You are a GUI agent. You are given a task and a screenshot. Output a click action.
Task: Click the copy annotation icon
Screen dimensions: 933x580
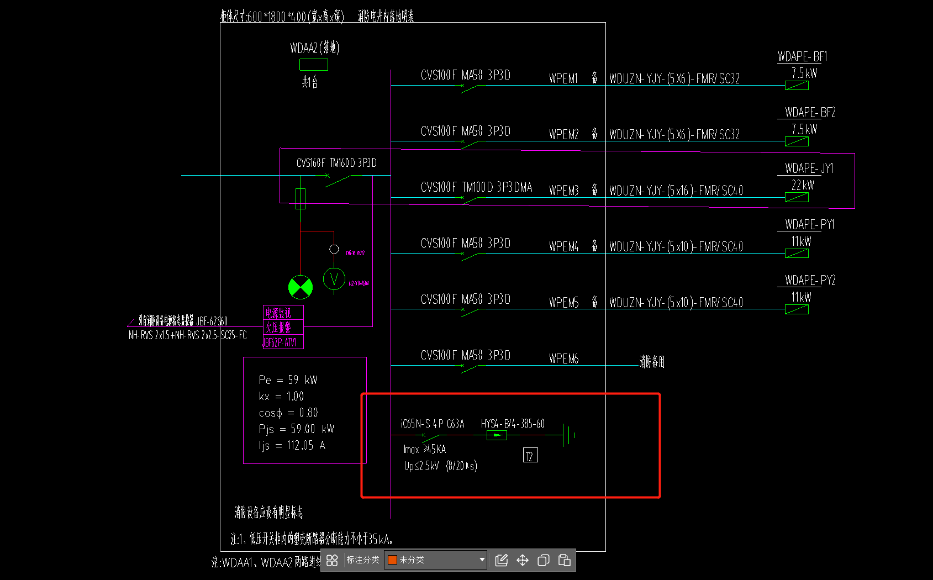click(x=544, y=560)
